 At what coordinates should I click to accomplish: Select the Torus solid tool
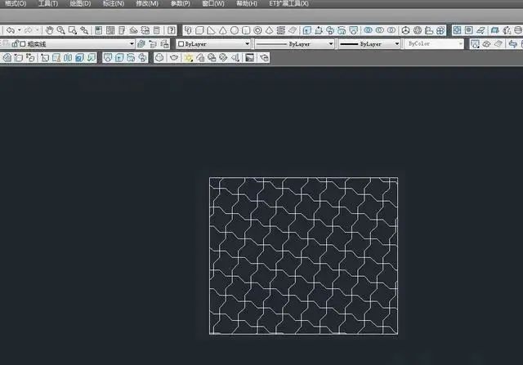coord(258,30)
